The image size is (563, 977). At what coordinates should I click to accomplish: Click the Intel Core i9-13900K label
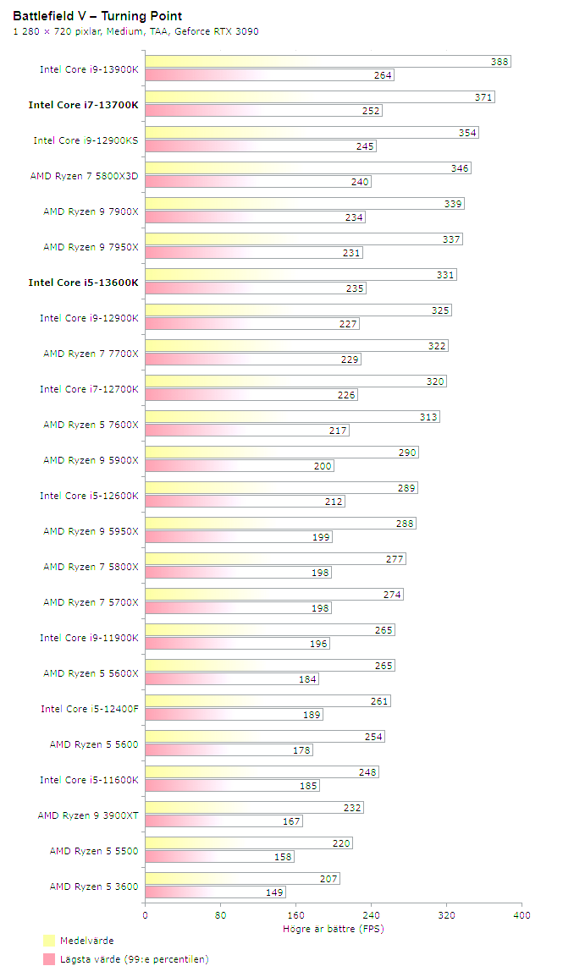[x=89, y=69]
